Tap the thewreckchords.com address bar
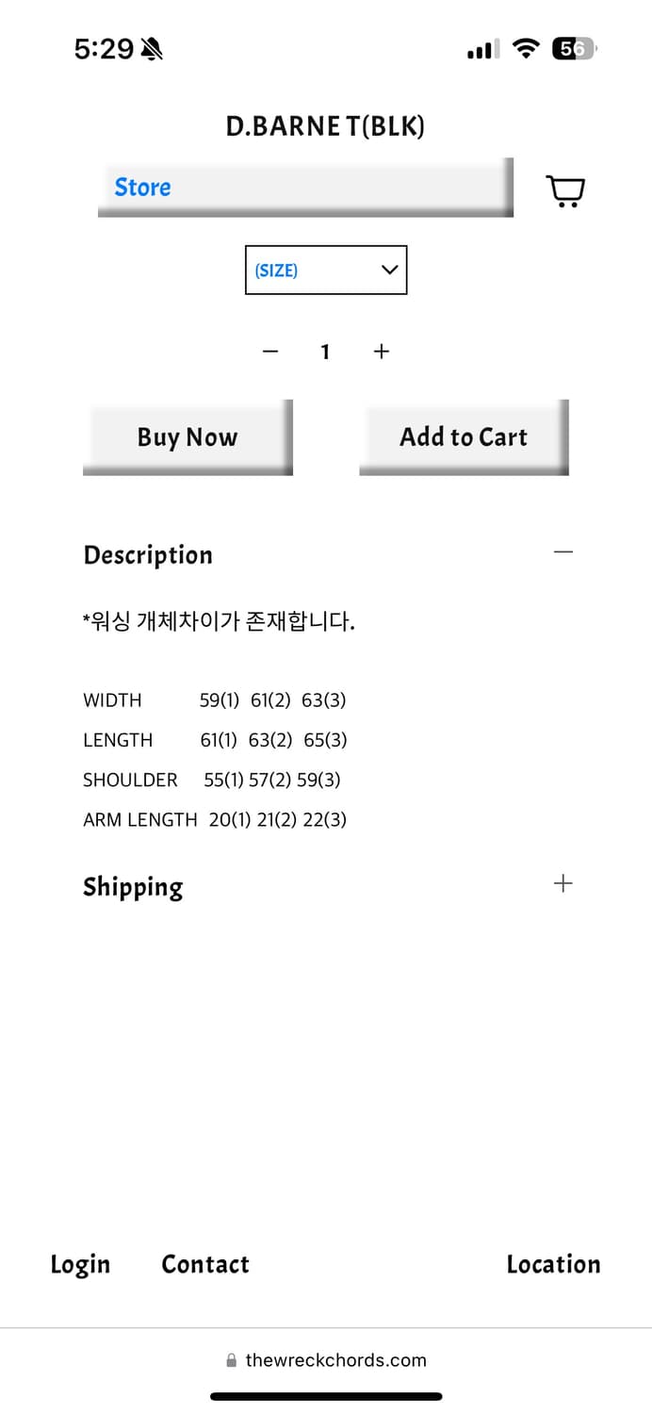Image resolution: width=652 pixels, height=1414 pixels. point(335,1360)
